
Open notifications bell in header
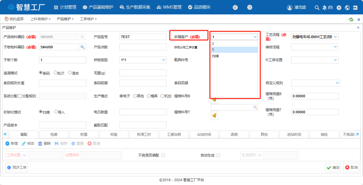click(324, 7)
